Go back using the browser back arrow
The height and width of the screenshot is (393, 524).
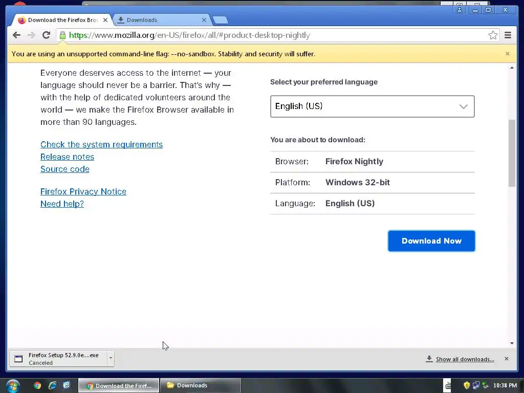pyautogui.click(x=16, y=35)
